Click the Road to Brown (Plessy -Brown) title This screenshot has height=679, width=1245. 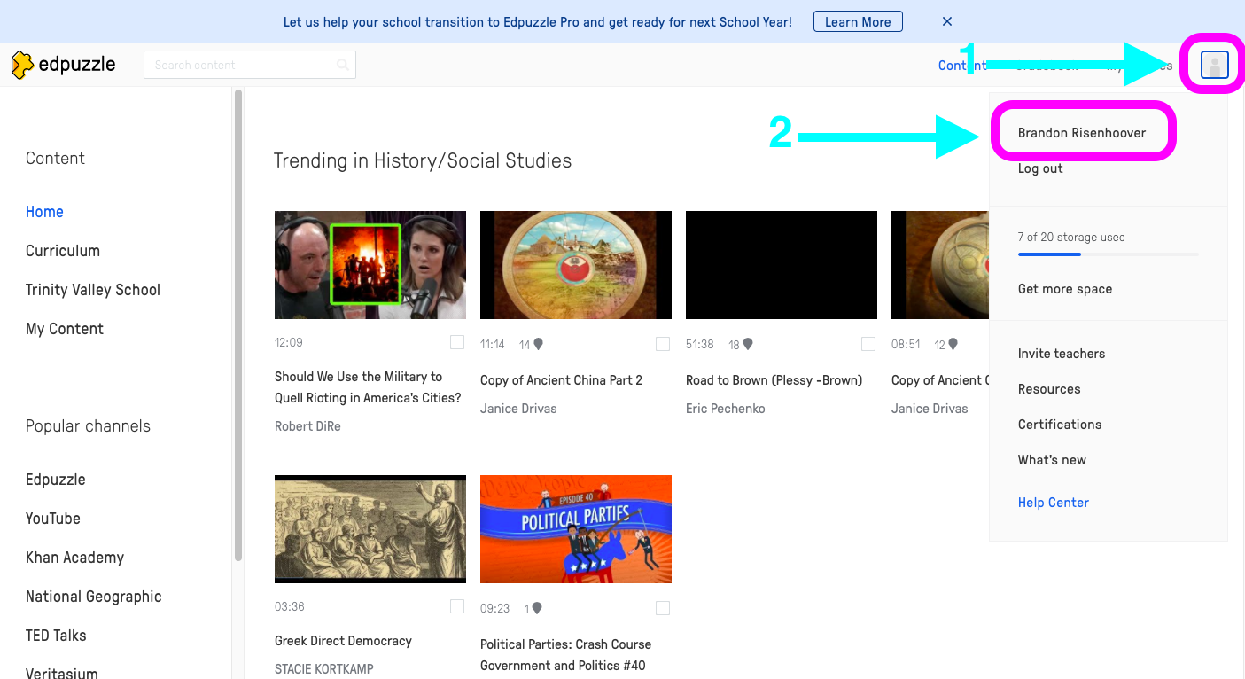pos(774,380)
